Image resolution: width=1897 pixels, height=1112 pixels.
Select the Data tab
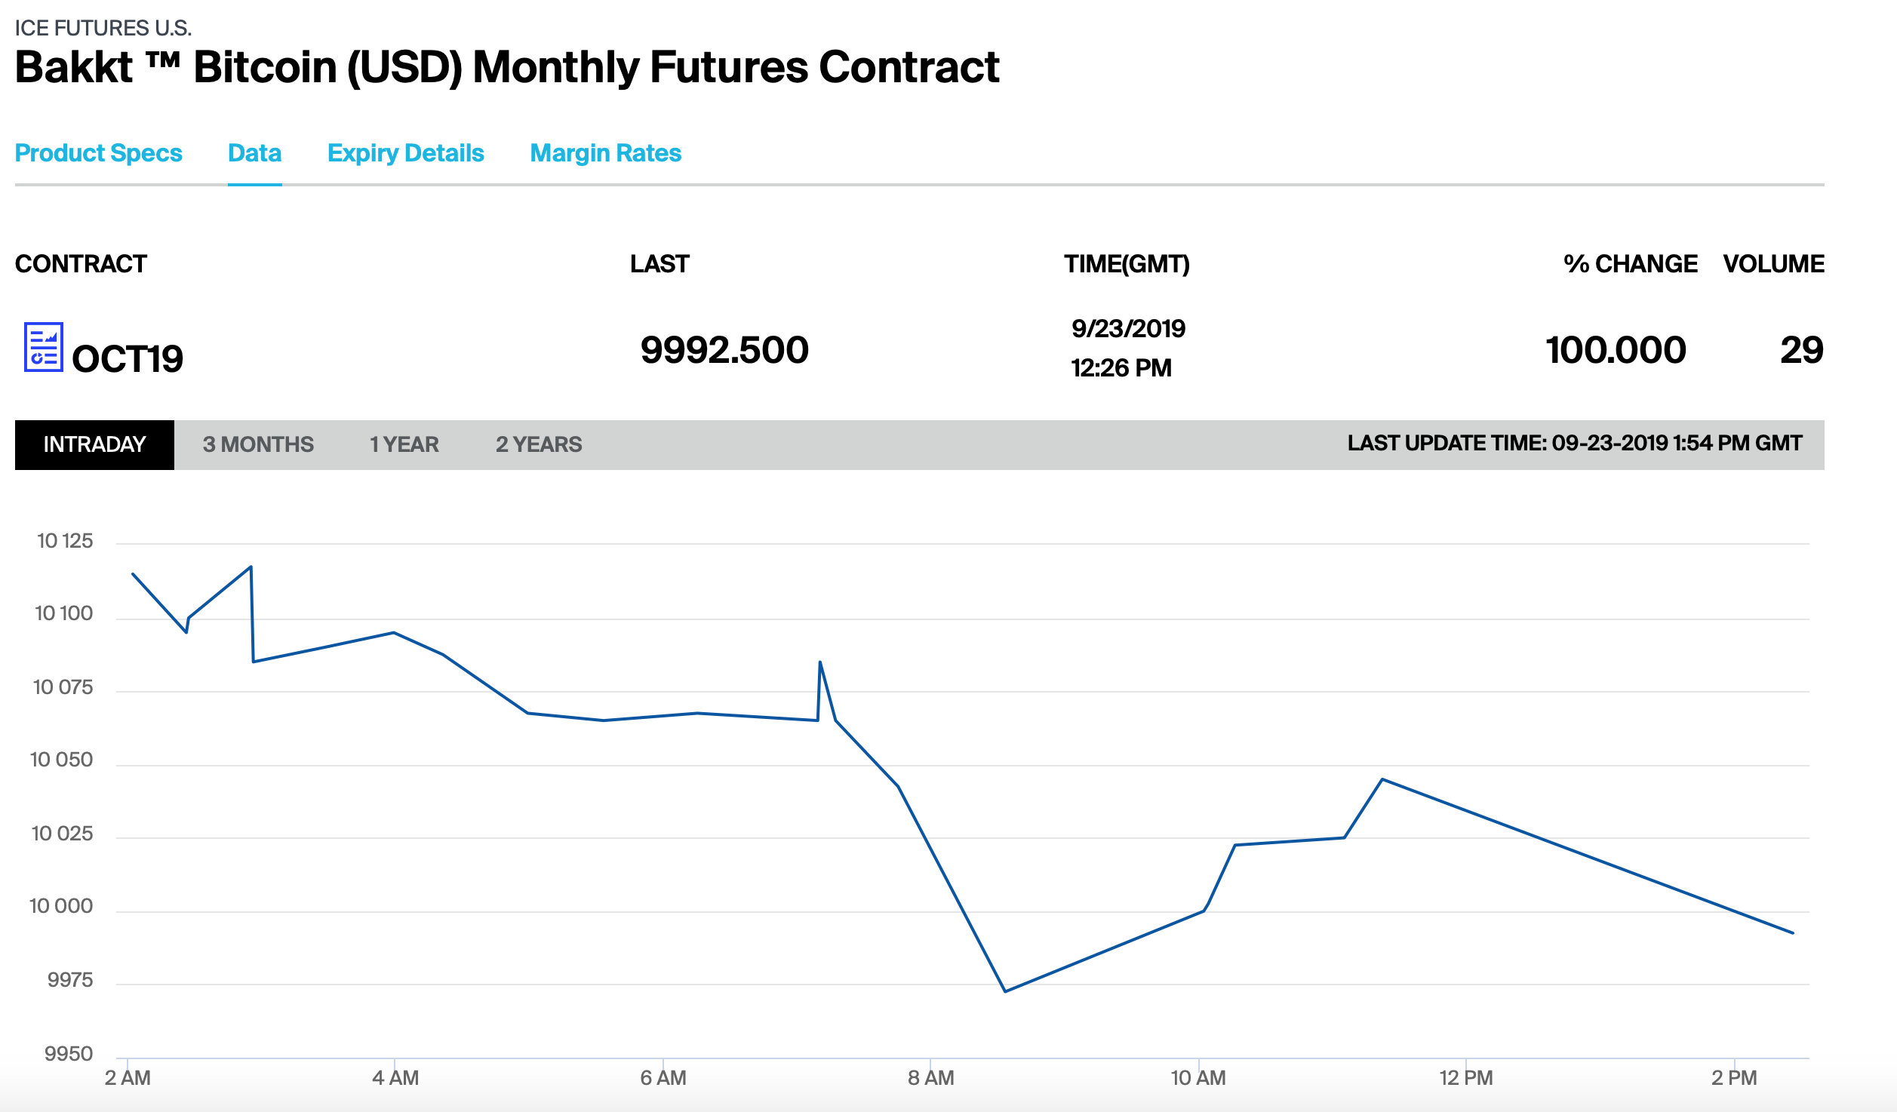click(x=255, y=153)
